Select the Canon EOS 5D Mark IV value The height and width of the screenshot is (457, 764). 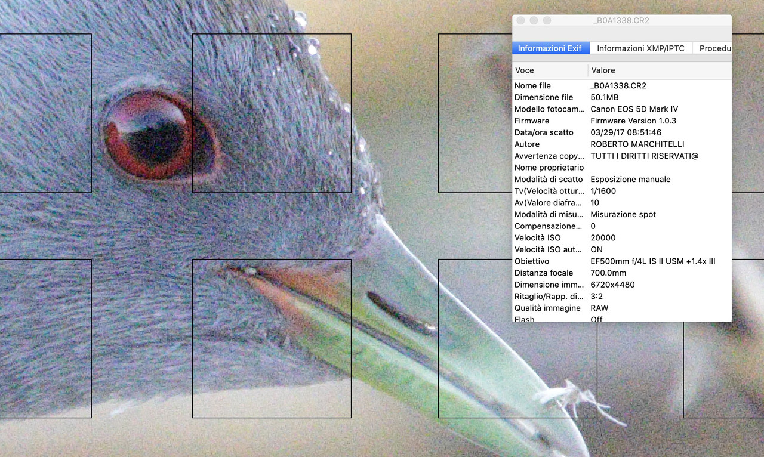tap(634, 109)
